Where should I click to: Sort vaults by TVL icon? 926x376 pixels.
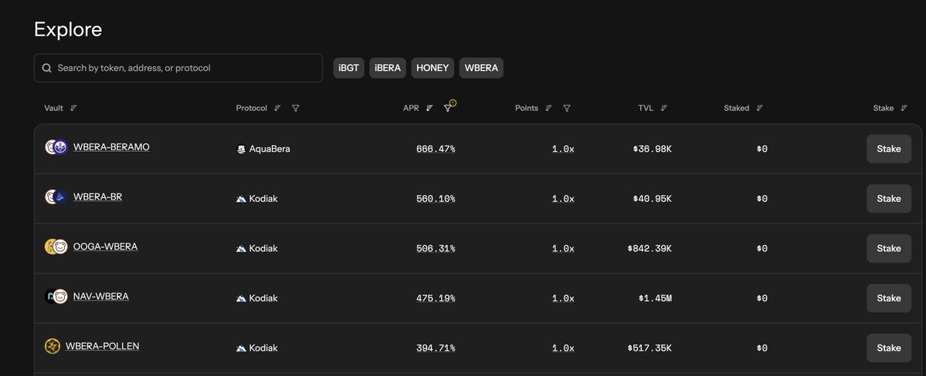[x=664, y=109]
